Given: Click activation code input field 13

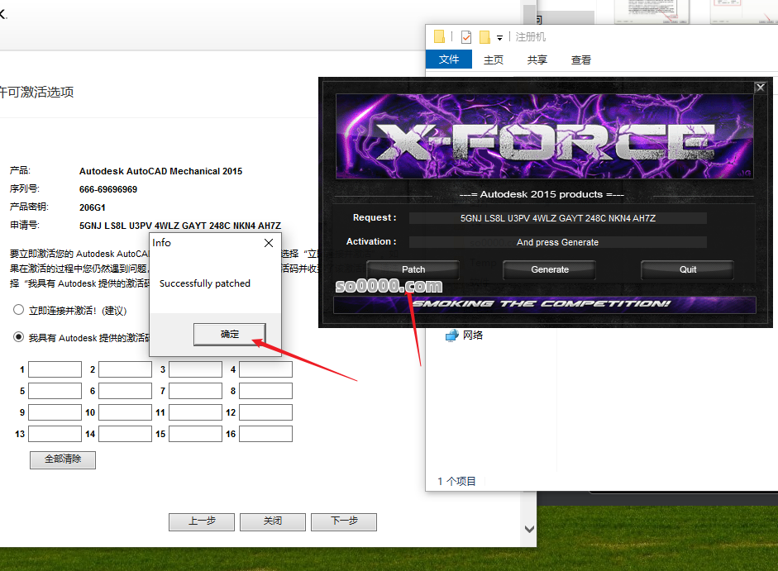Looking at the screenshot, I should pyautogui.click(x=55, y=434).
